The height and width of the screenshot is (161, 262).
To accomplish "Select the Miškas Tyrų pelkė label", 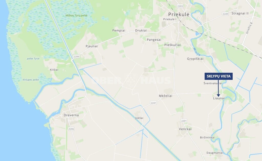I will click(x=76, y=16).
